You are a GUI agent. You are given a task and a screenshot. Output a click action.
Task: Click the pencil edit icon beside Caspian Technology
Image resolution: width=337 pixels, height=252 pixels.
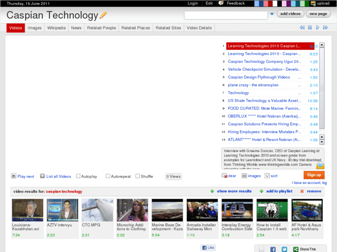click(103, 15)
